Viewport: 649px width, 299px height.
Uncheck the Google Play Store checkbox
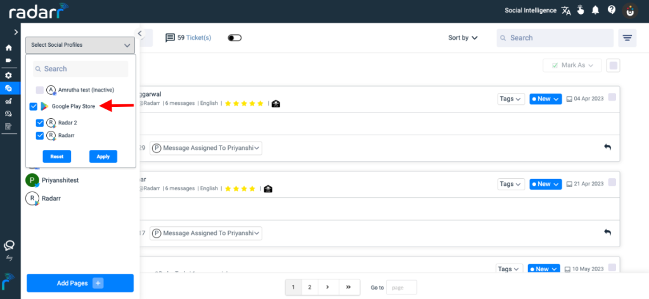tap(34, 107)
